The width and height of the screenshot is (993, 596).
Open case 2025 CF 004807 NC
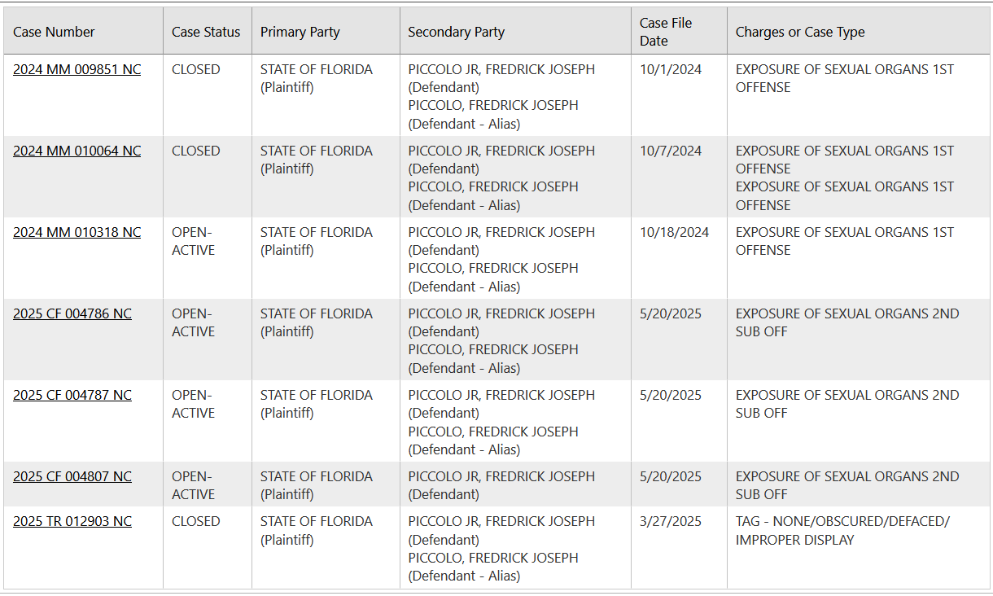pyautogui.click(x=72, y=477)
